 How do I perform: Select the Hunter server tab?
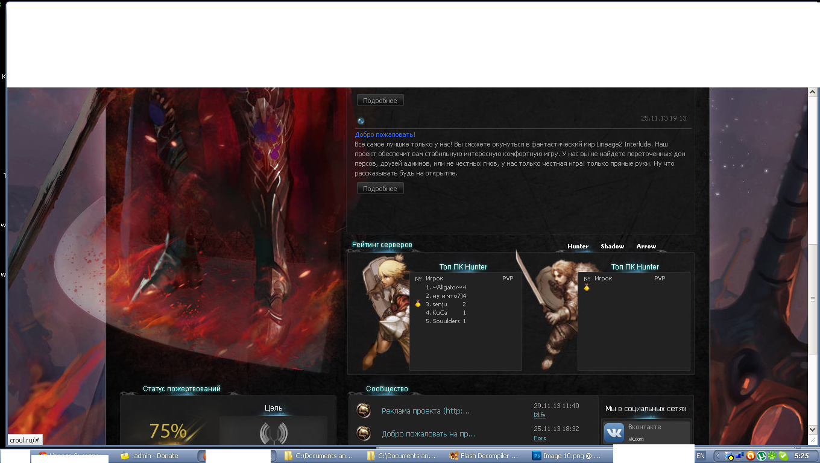coord(578,246)
